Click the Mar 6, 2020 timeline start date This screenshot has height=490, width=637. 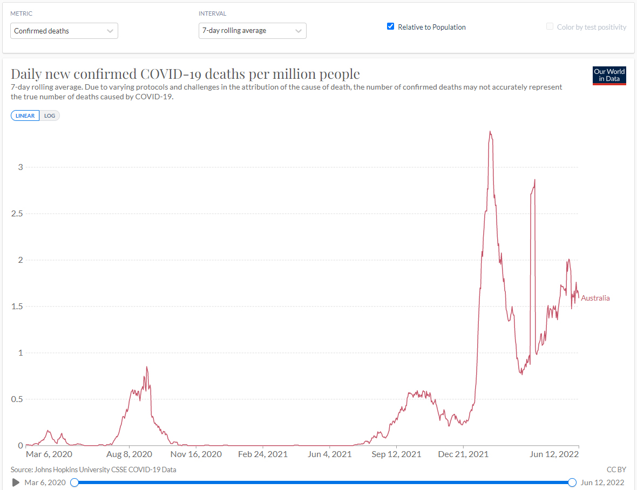tap(45, 482)
